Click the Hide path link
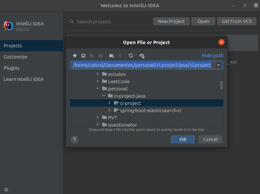 pyautogui.click(x=213, y=56)
